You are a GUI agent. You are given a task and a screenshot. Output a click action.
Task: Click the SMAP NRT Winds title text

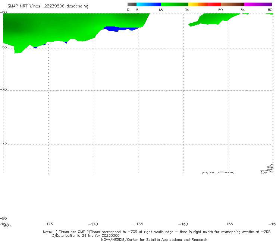(24, 6)
